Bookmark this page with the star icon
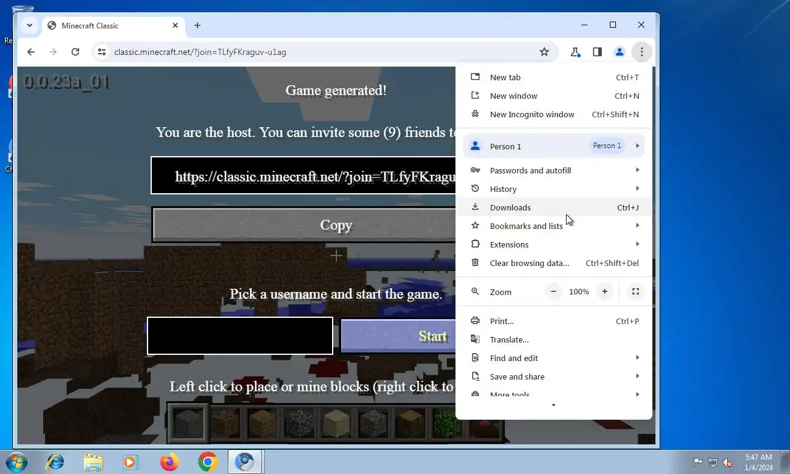 tap(544, 52)
